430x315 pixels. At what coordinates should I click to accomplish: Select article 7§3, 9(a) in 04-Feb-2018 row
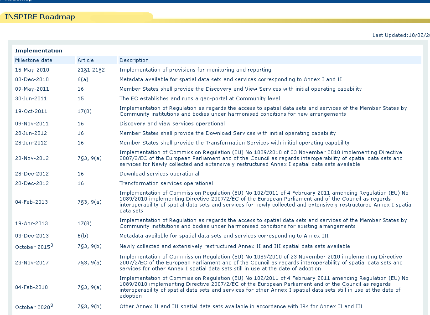[90, 287]
